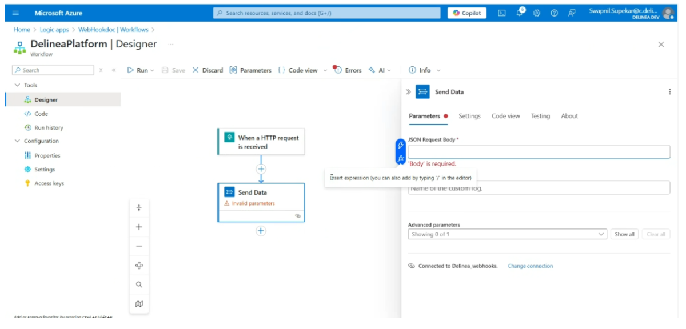
Task: Zoom in on the designer canvas
Action: (139, 227)
